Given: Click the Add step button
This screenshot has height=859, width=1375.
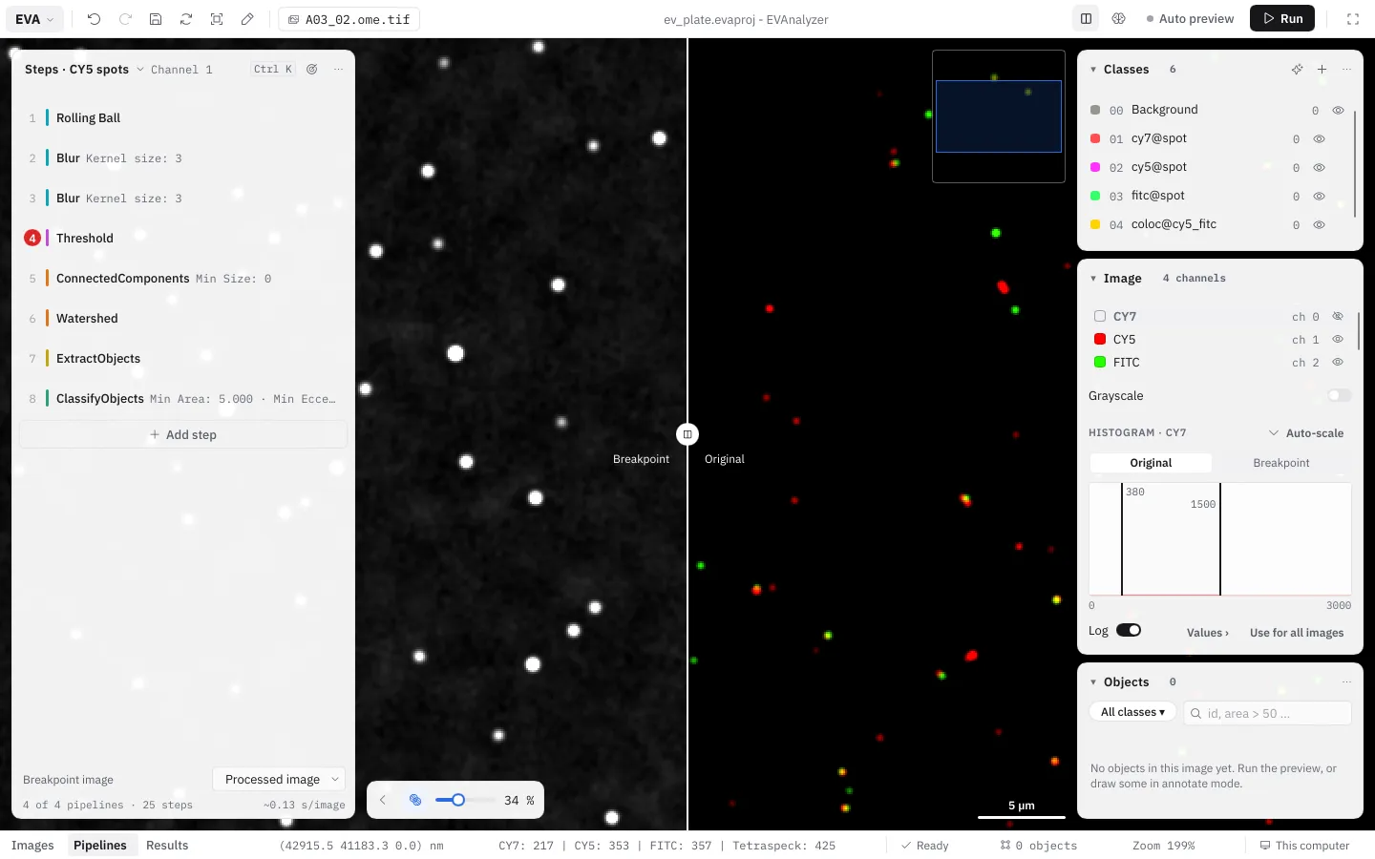Looking at the screenshot, I should click(x=183, y=434).
